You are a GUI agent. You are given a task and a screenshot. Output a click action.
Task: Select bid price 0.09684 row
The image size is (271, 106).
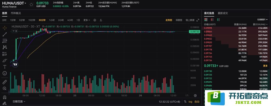236,86
